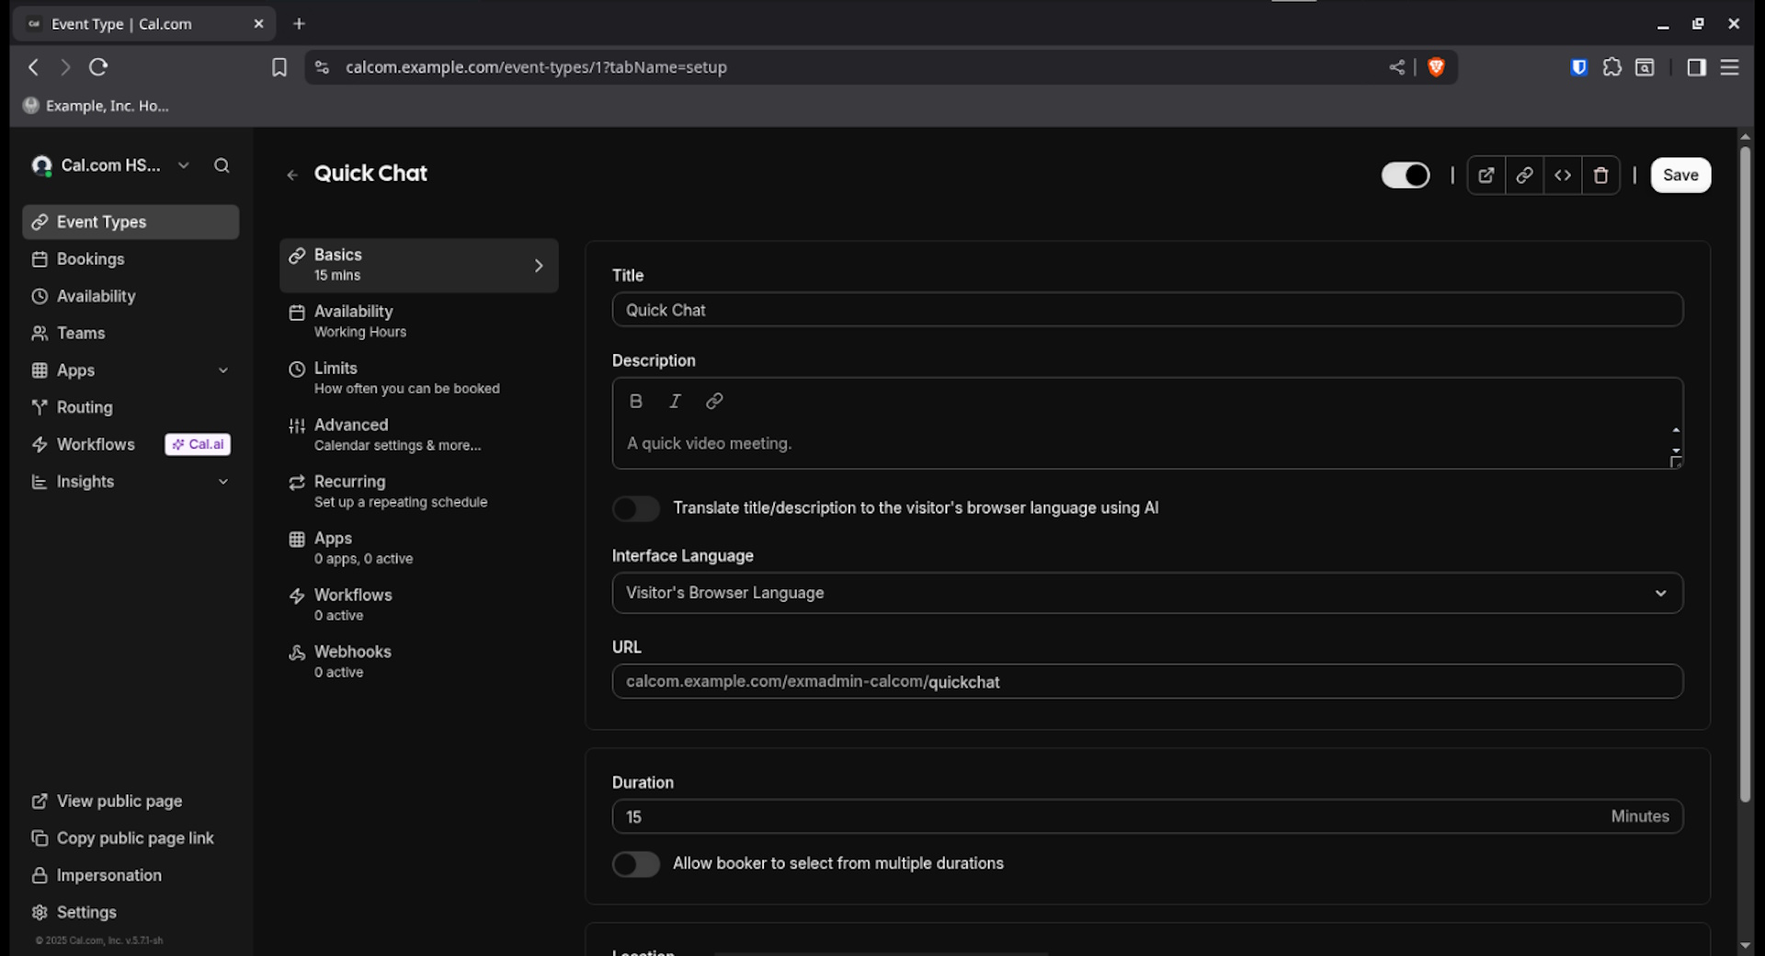The height and width of the screenshot is (956, 1765).
Task: Click the preview event external link icon
Action: 1486,176
